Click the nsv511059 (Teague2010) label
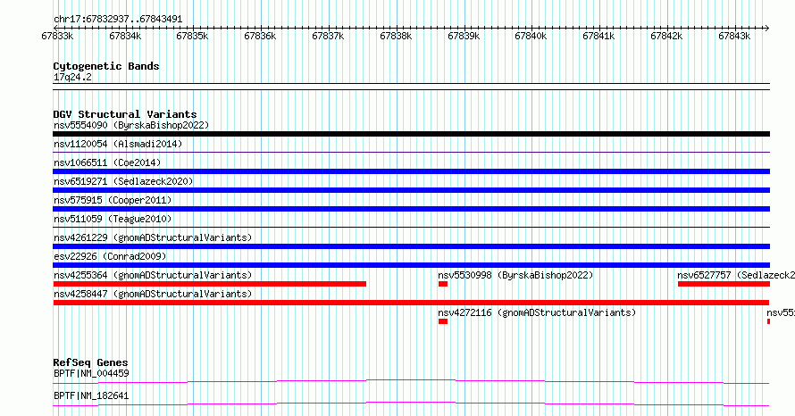Screen dimensions: 795x416 pos(113,219)
